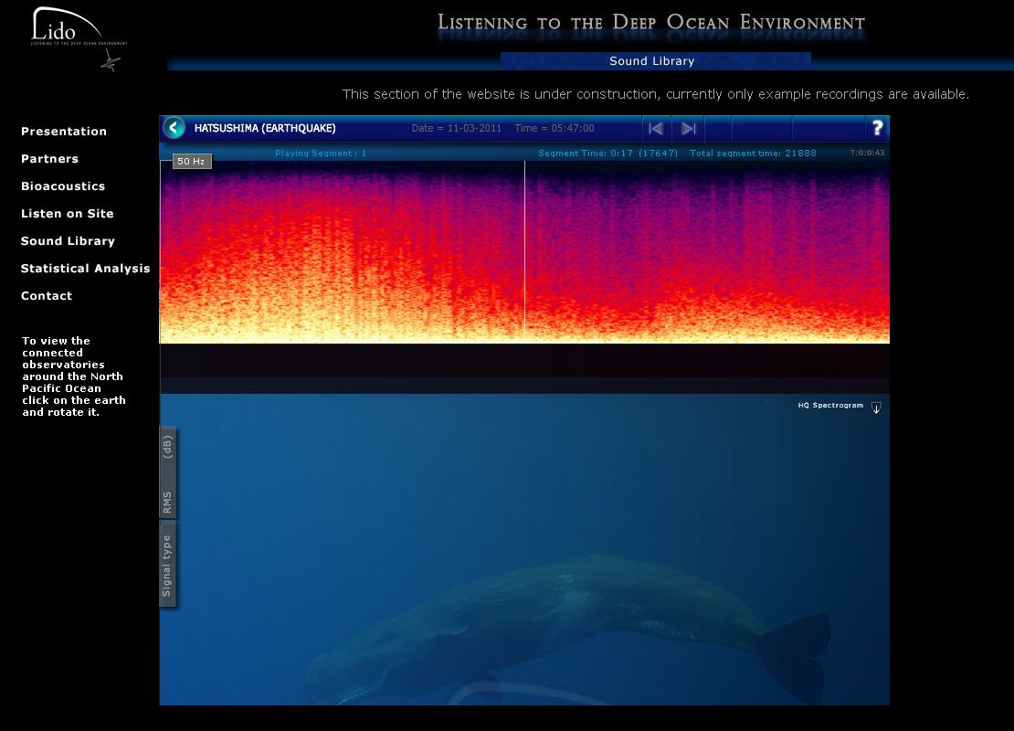
Task: Open the question mark help icon
Action: pos(877,128)
